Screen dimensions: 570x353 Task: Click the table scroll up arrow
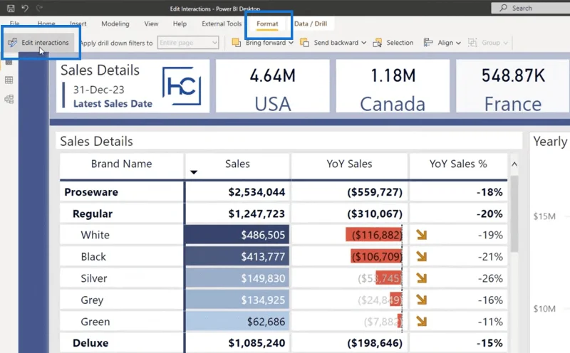[x=514, y=164]
